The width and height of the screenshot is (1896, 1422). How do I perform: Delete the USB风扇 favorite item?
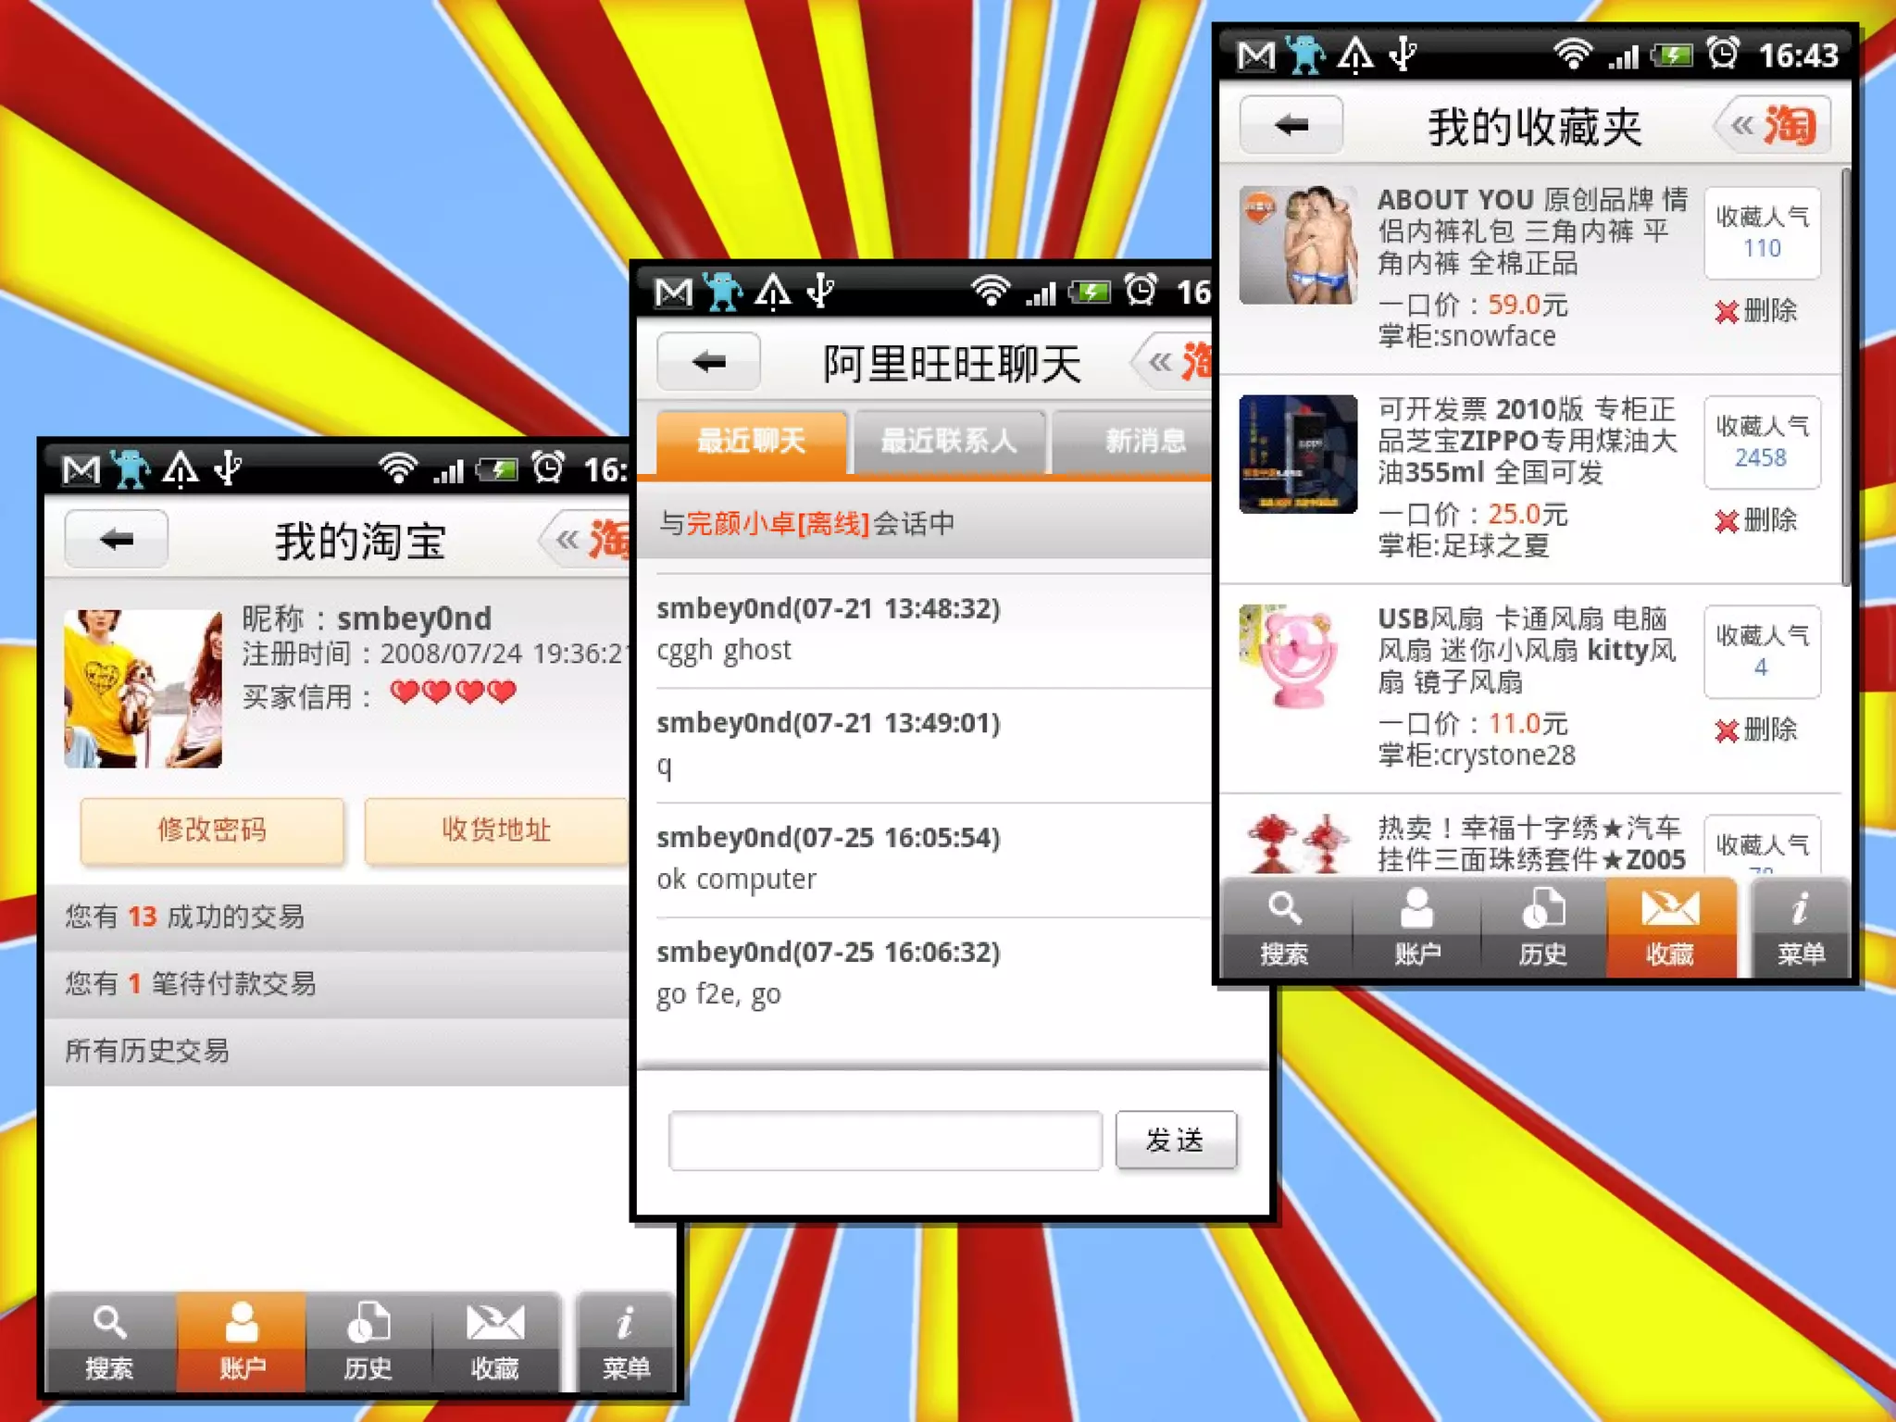click(x=1756, y=730)
